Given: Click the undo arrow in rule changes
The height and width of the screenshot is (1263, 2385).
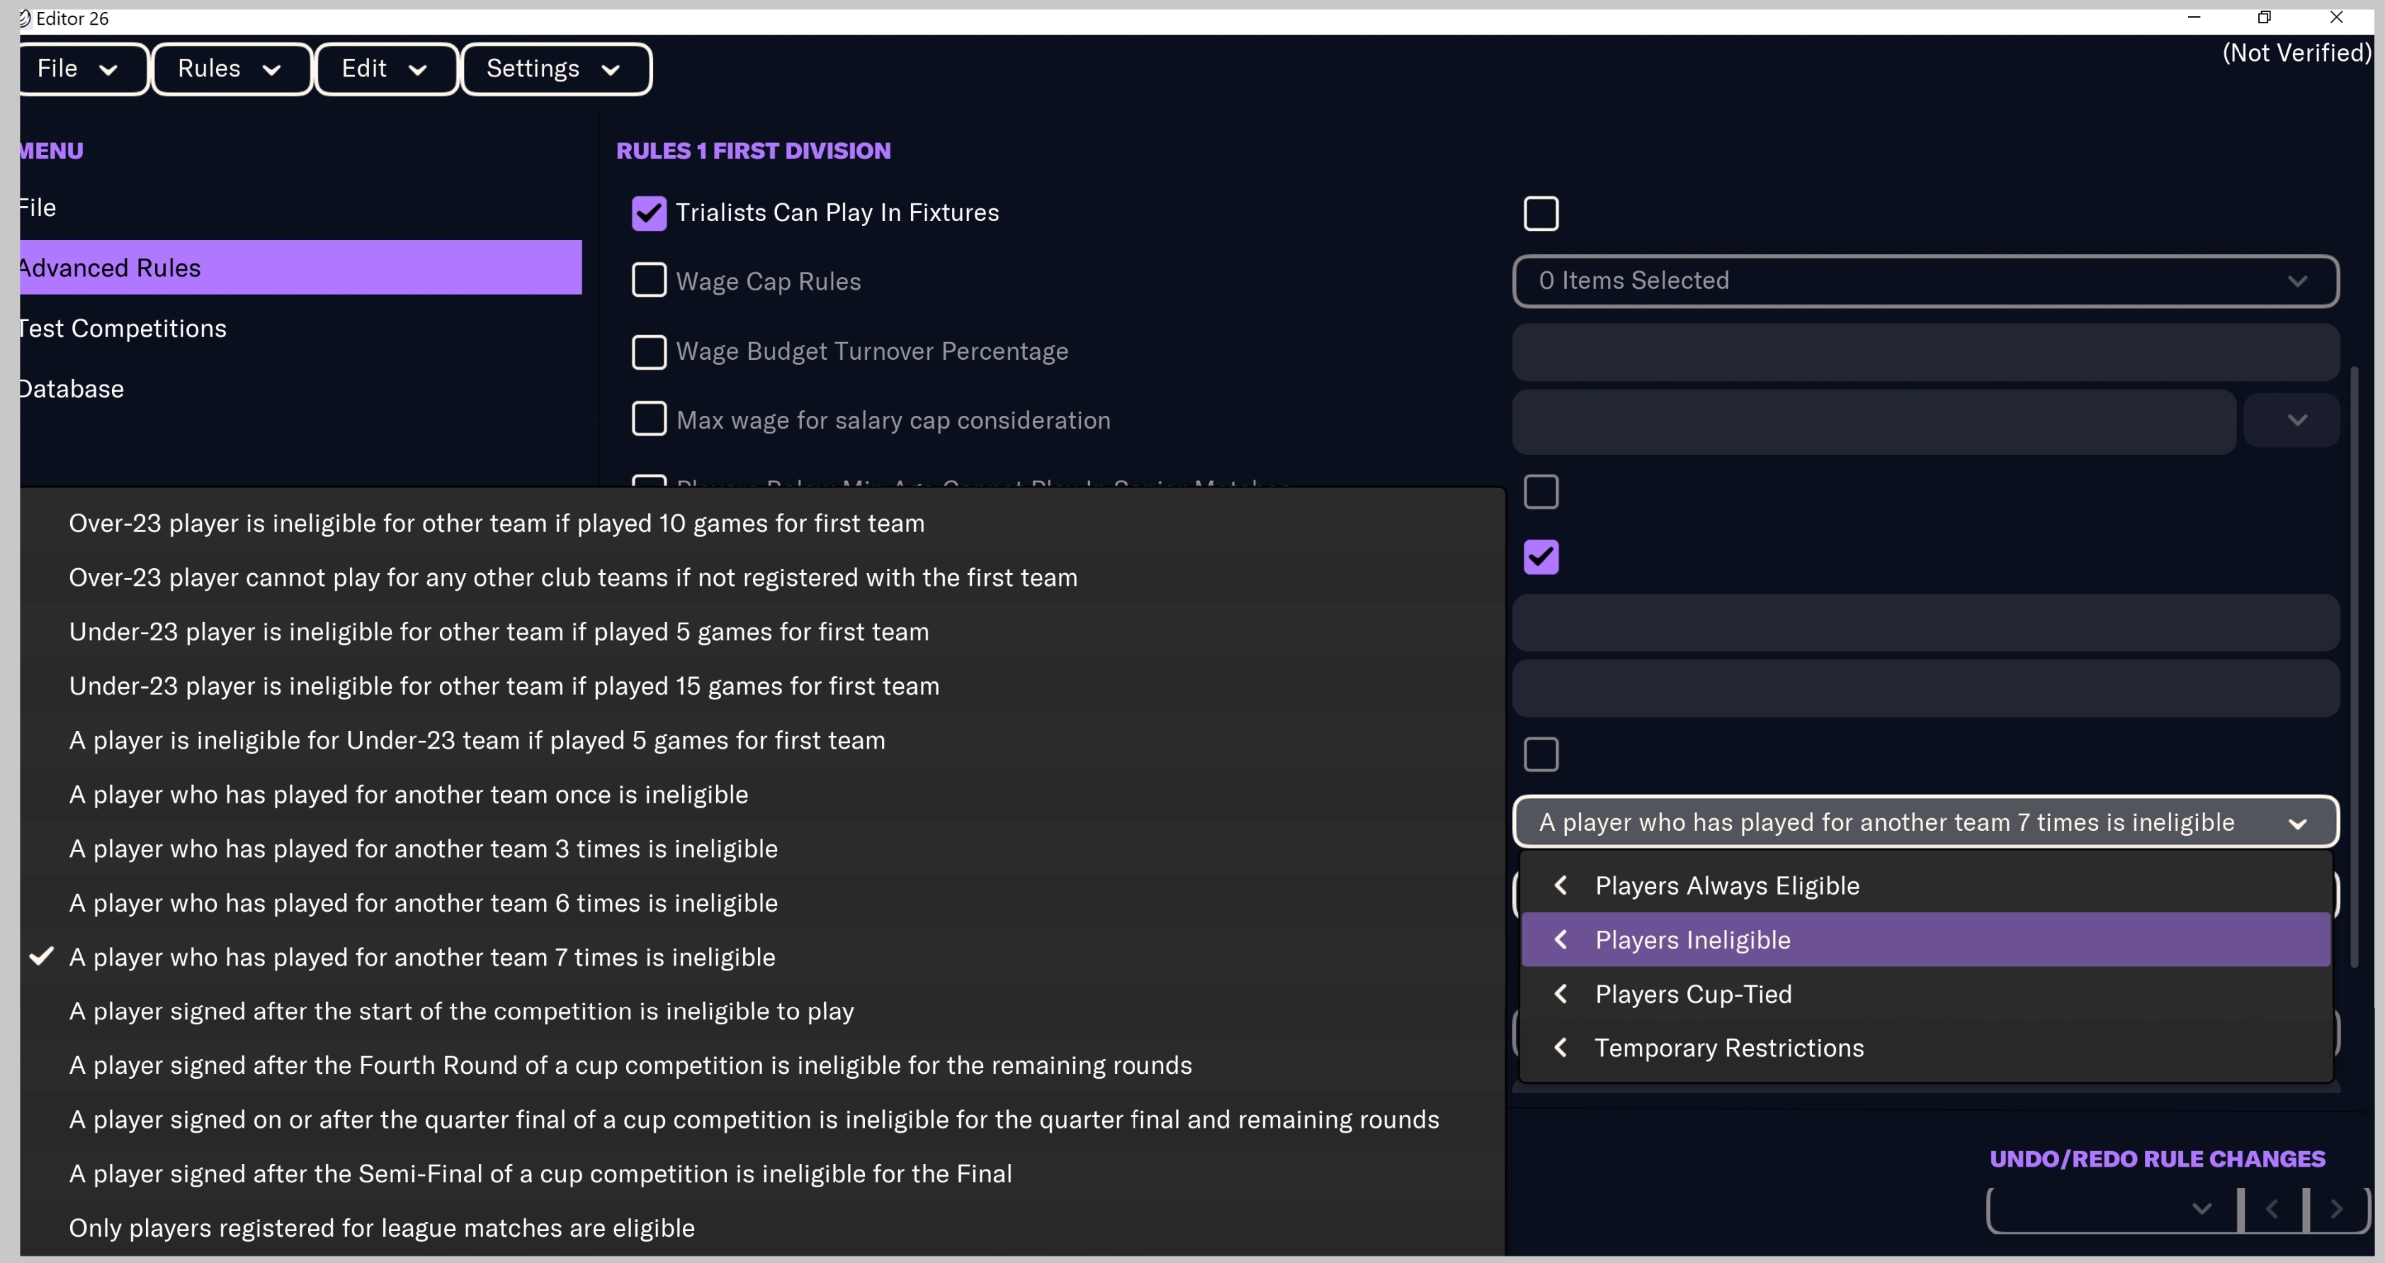Looking at the screenshot, I should (2271, 1208).
